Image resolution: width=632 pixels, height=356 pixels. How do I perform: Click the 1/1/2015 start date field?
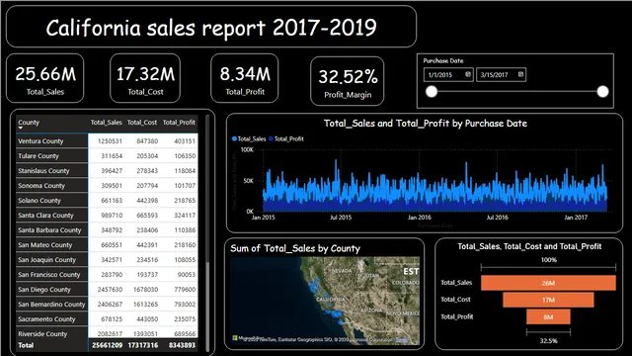[x=448, y=75]
